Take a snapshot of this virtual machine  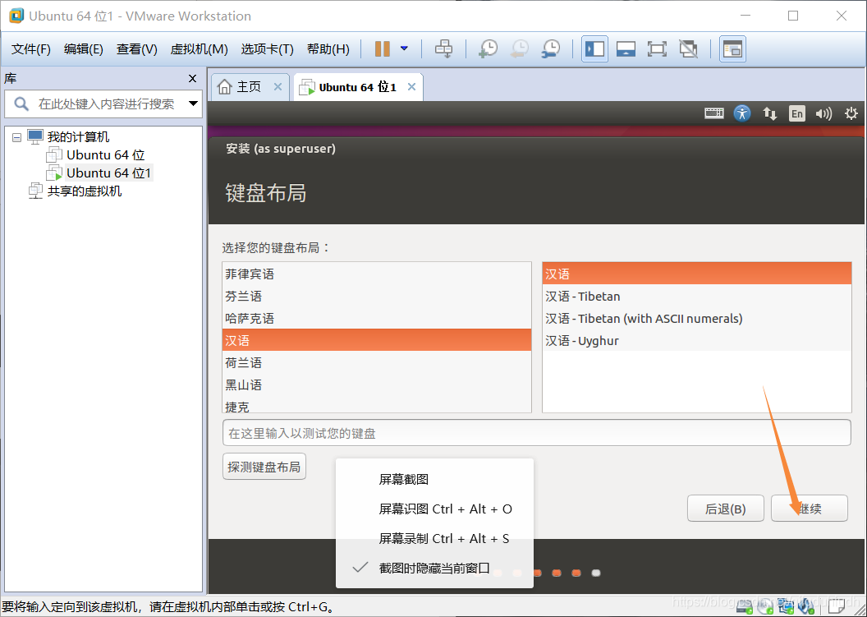pyautogui.click(x=488, y=48)
